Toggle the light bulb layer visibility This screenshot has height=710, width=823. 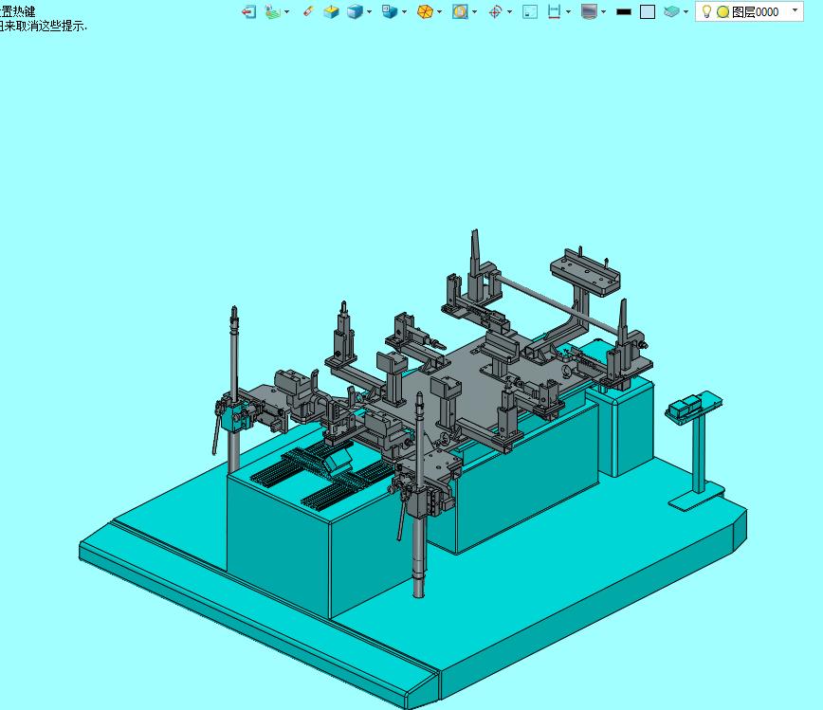pos(706,11)
